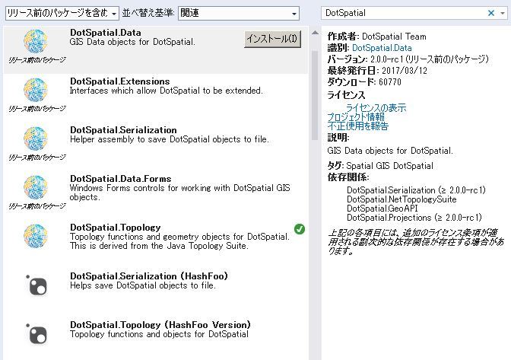Image resolution: width=511 pixels, height=360 pixels.
Task: Click the 2017/03/12 publish date value
Action: (x=405, y=71)
